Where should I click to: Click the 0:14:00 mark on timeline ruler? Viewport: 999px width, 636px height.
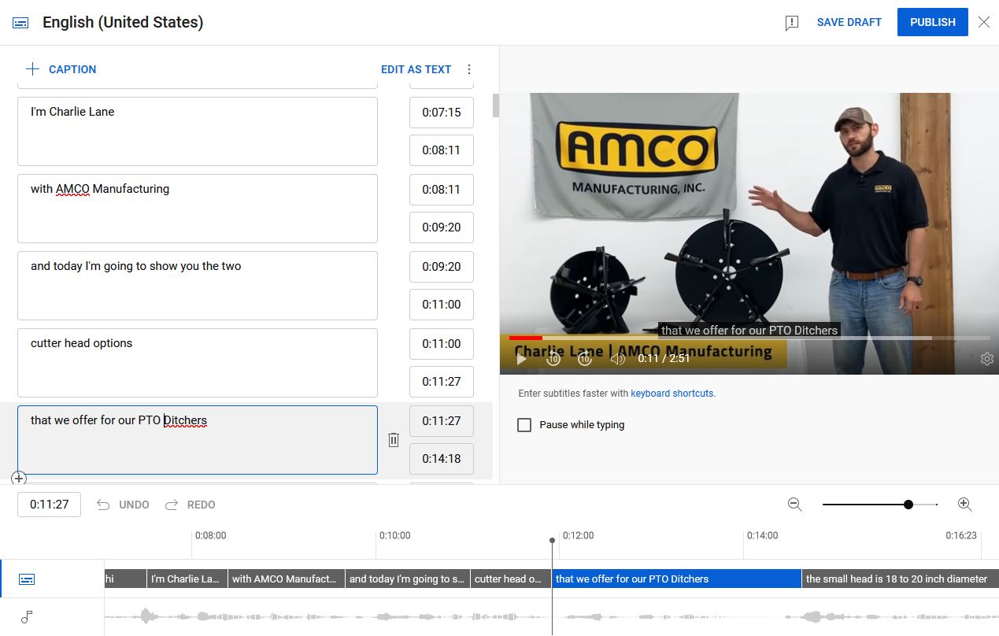click(762, 535)
